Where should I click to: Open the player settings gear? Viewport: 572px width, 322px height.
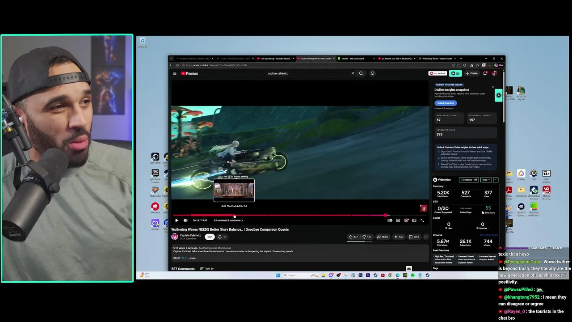[x=406, y=220]
